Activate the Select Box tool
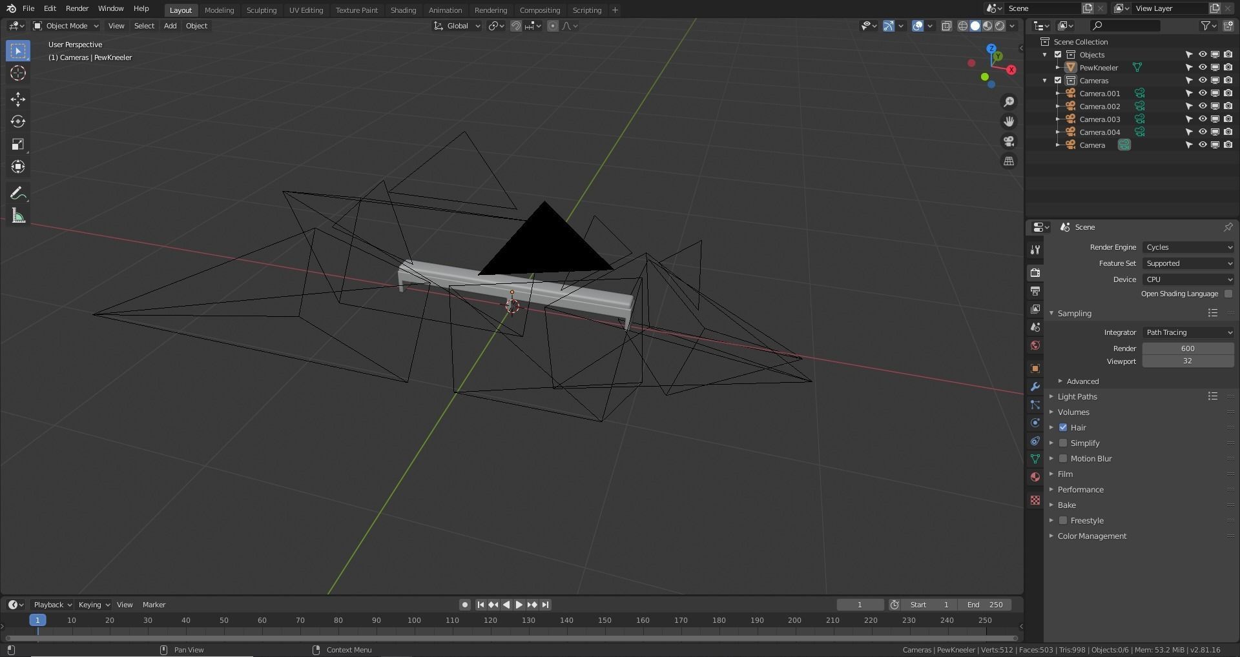The width and height of the screenshot is (1240, 657). pos(18,50)
